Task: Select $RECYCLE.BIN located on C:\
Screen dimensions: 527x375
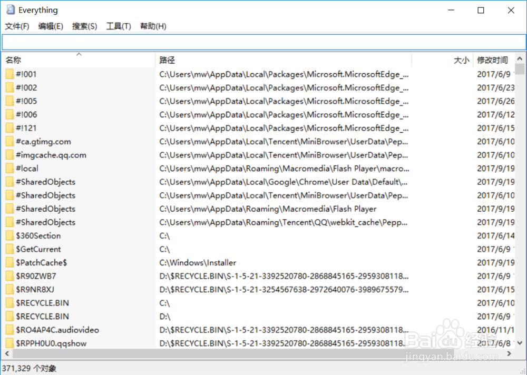Action: [42, 303]
